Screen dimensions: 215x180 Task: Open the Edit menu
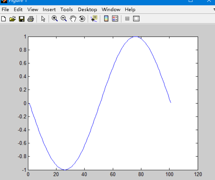tap(18, 10)
